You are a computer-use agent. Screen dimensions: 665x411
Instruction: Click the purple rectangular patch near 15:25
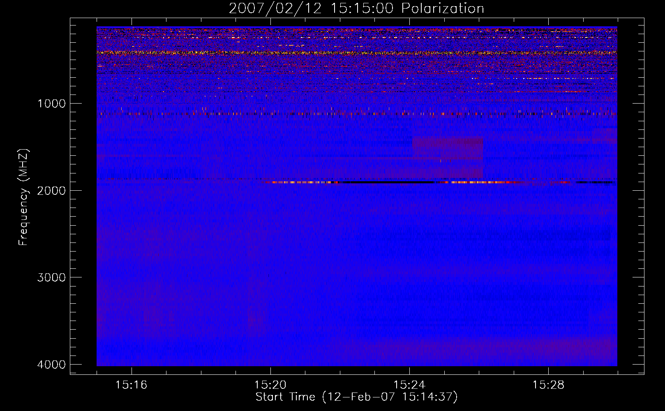pos(448,148)
